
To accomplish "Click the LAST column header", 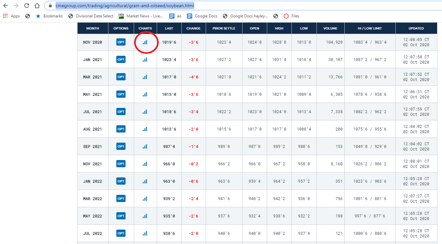I will [x=169, y=28].
